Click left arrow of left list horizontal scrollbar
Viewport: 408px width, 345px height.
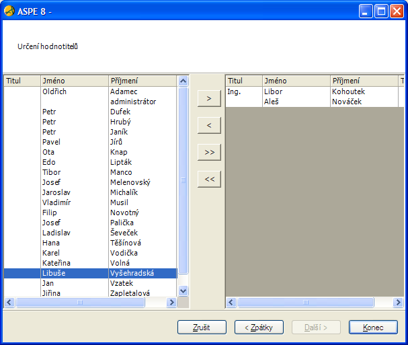(9, 303)
